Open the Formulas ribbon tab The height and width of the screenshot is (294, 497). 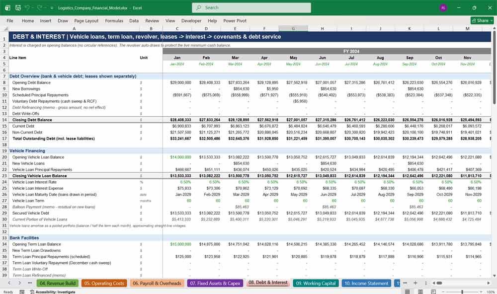[114, 20]
